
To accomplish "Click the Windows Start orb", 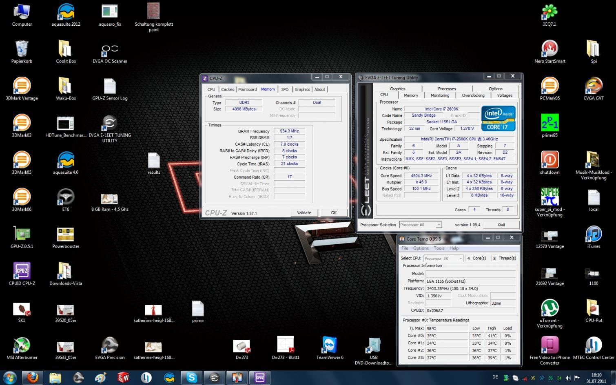I will tap(10, 378).
